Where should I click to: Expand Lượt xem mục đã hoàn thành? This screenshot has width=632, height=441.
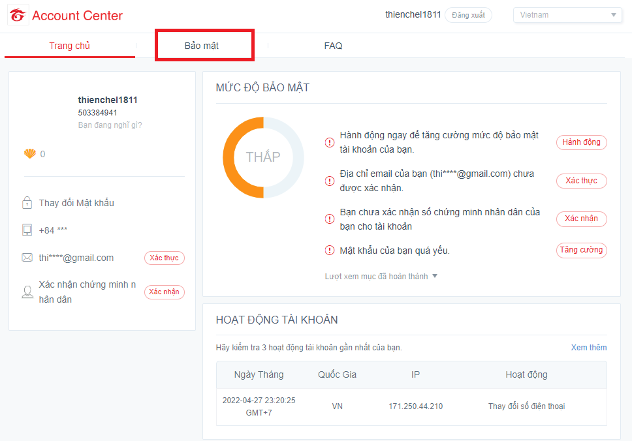[x=382, y=277]
